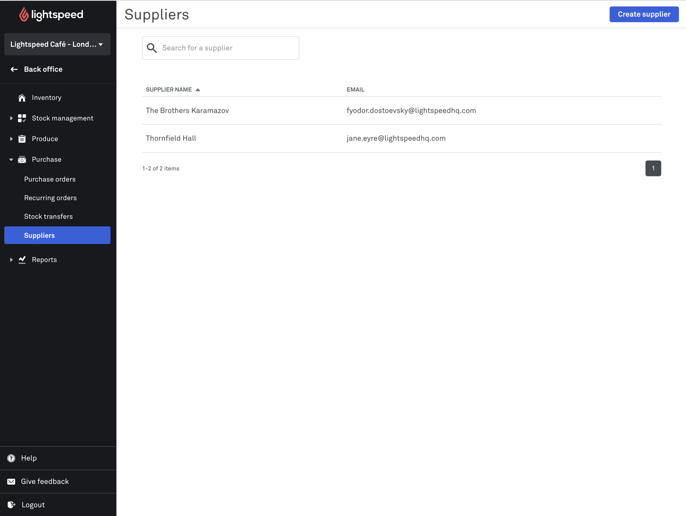The height and width of the screenshot is (516, 686).
Task: Select the Produce clipboard icon
Action: tap(22, 138)
